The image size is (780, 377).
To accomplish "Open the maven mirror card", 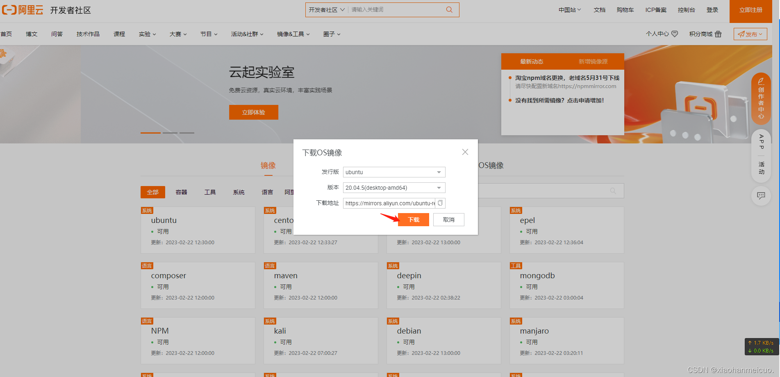I will (x=321, y=286).
